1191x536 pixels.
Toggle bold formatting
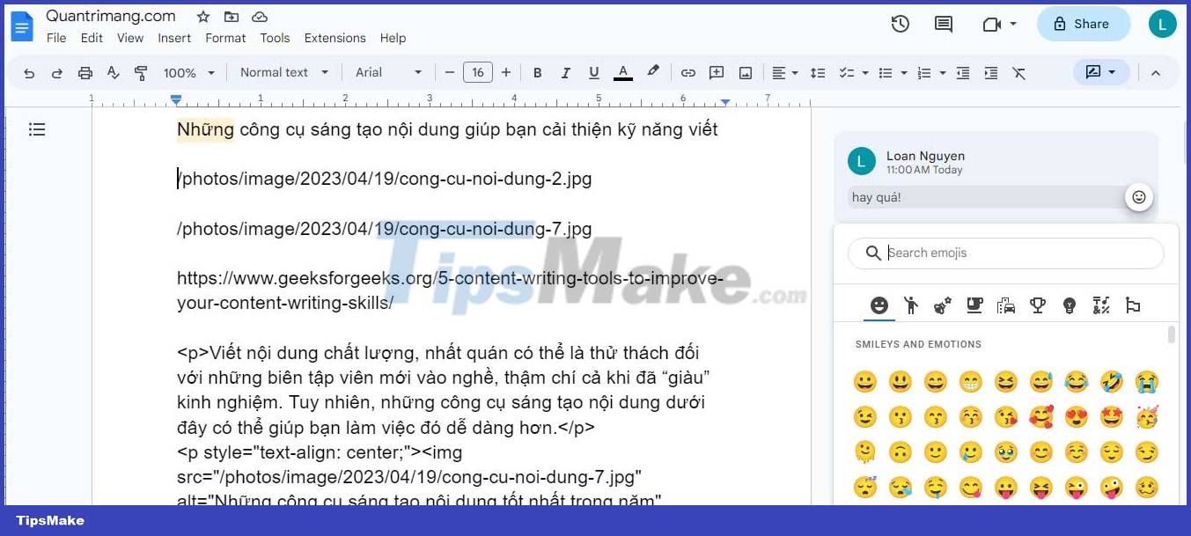(x=537, y=72)
